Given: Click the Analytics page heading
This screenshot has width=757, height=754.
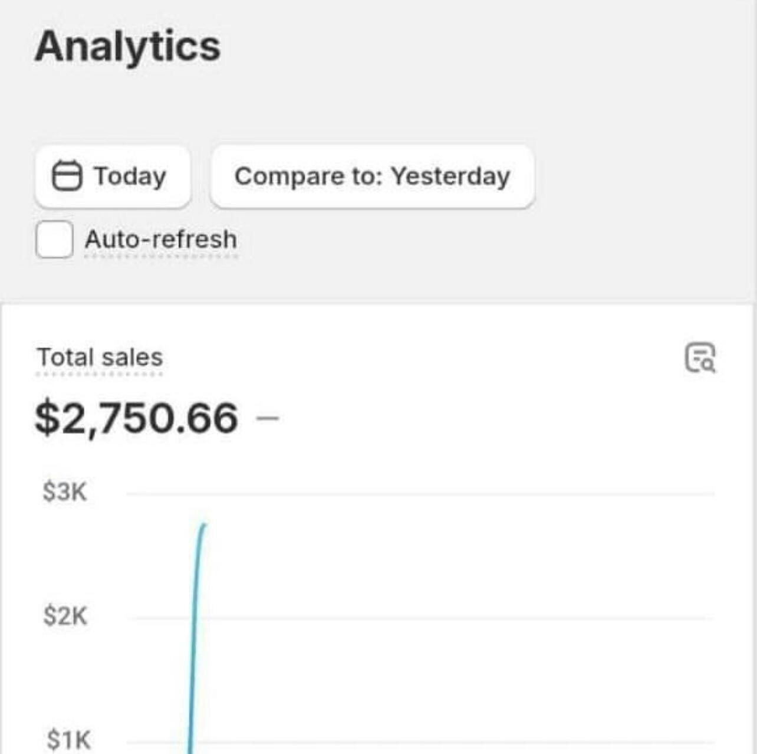Looking at the screenshot, I should coord(127,46).
